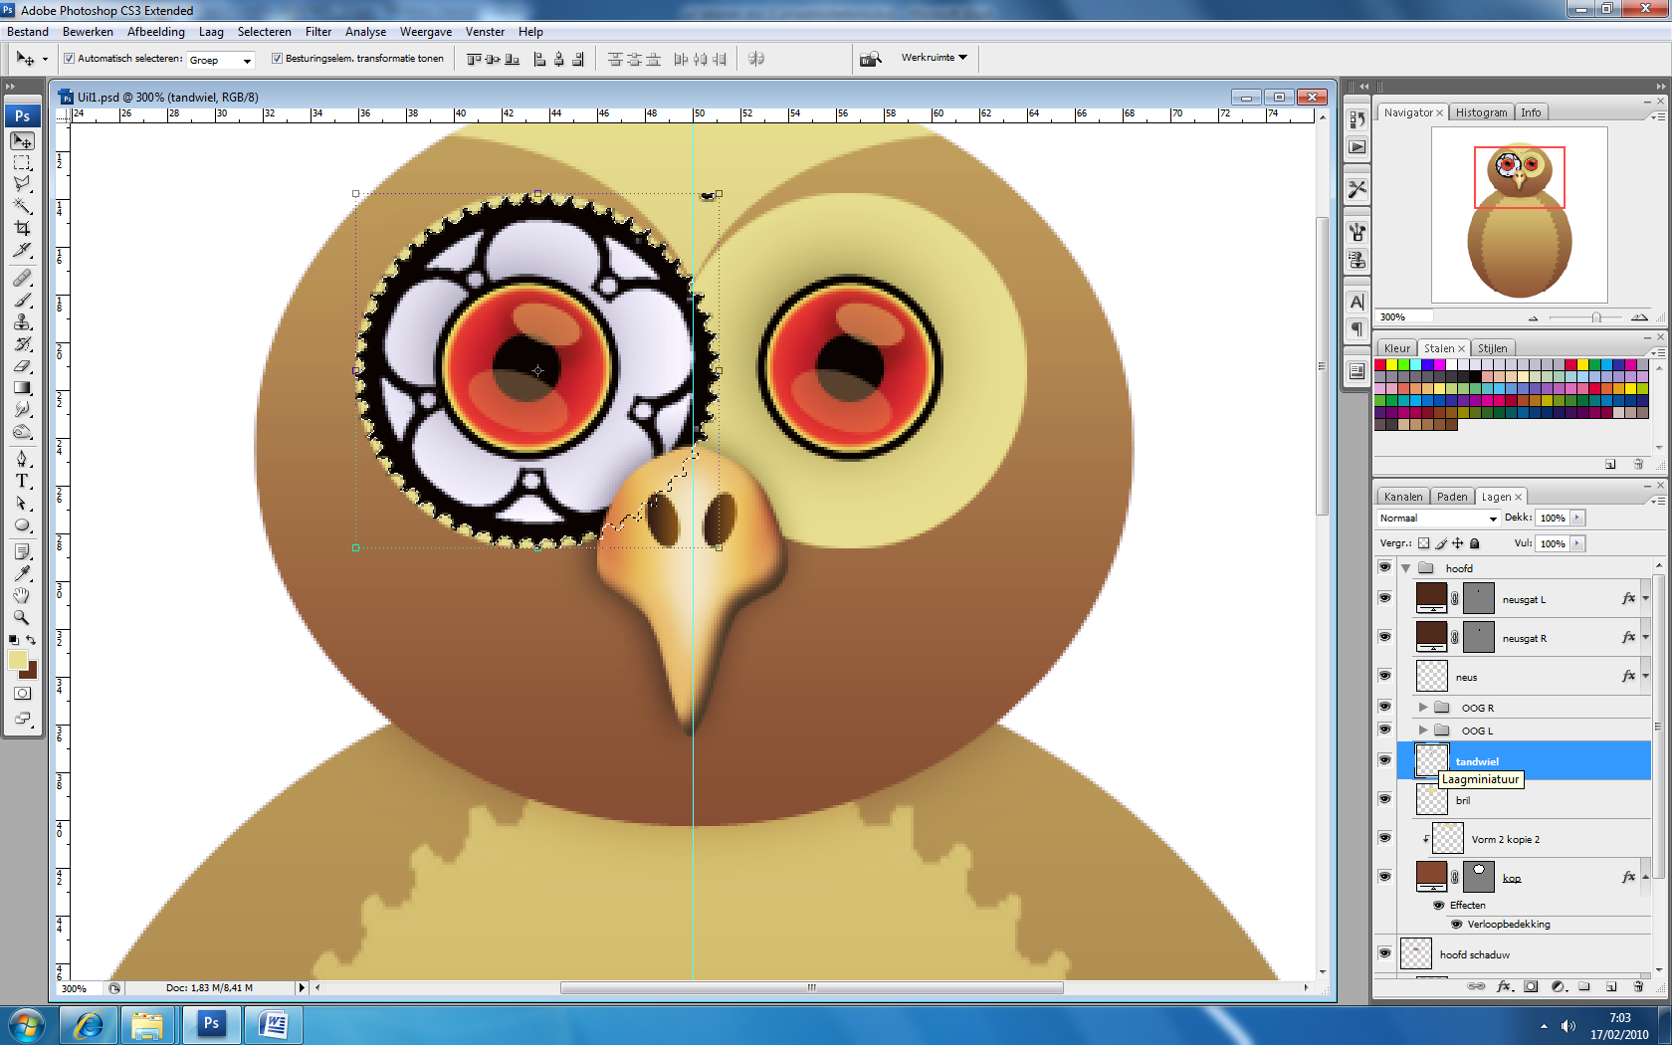The height and width of the screenshot is (1045, 1672).
Task: Select the Gradient tool
Action: click(x=22, y=388)
